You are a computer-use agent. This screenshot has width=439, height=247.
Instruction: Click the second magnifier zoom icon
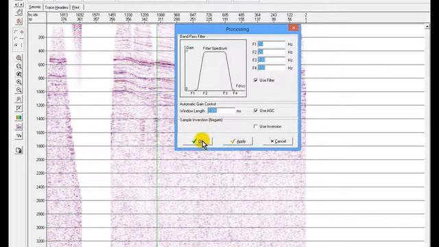coord(19,66)
